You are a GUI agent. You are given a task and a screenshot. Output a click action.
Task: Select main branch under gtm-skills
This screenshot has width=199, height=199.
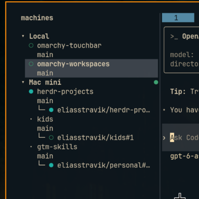pyautogui.click(x=45, y=156)
